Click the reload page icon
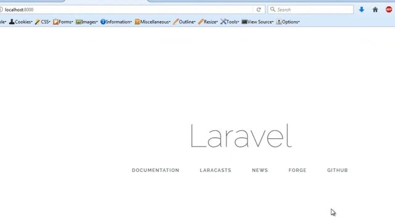The width and height of the screenshot is (395, 222). pos(259,10)
